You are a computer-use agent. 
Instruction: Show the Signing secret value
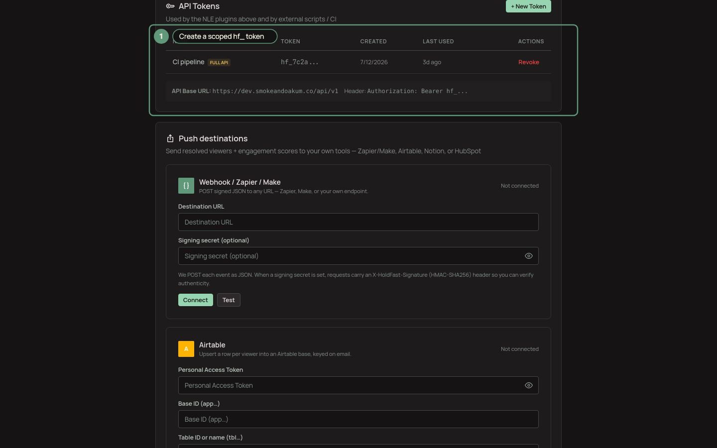coord(528,256)
